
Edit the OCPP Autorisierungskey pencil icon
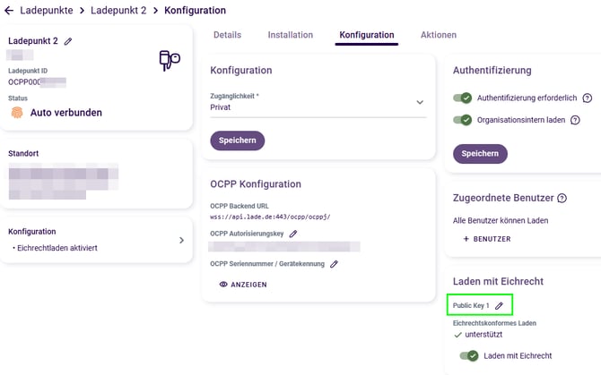pos(293,234)
